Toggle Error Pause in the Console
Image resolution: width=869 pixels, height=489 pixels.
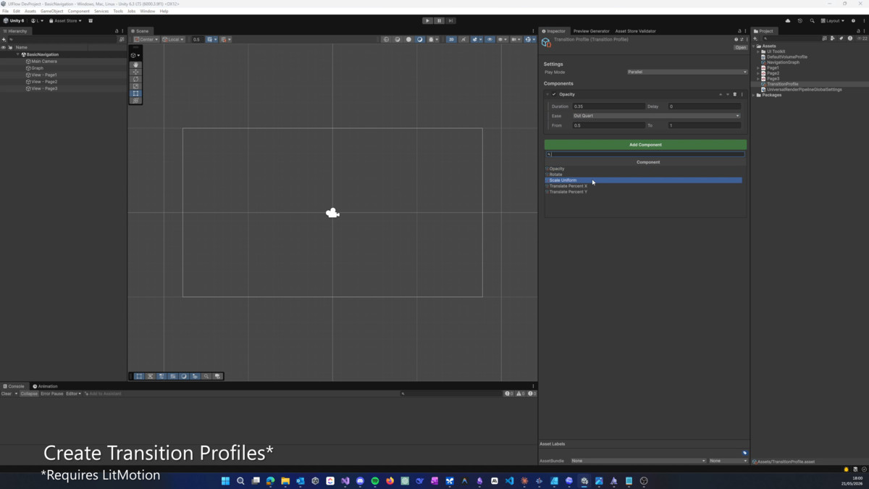coord(52,393)
